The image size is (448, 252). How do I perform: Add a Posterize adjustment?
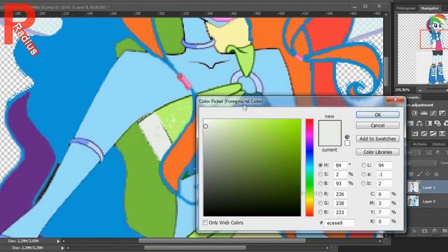[424, 134]
